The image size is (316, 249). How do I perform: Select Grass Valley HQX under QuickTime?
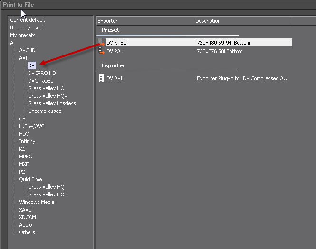[48, 194]
